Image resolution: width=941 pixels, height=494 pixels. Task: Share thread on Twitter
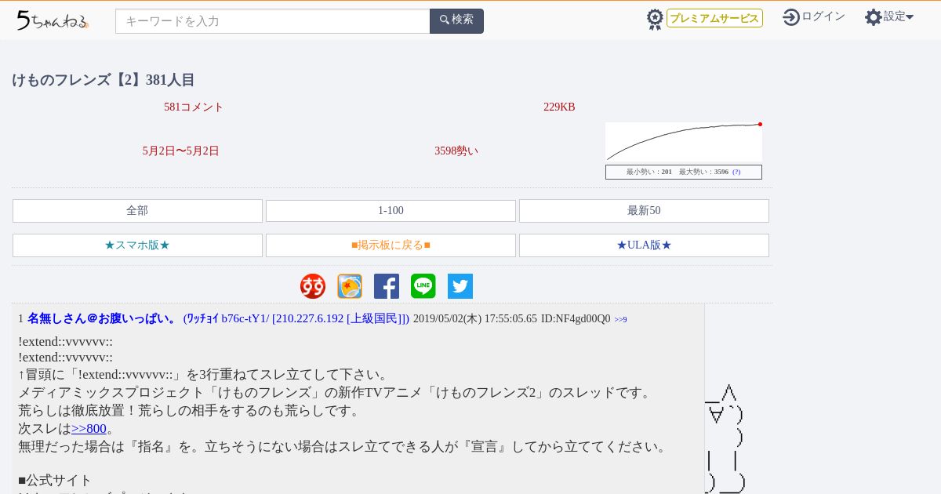pos(460,286)
